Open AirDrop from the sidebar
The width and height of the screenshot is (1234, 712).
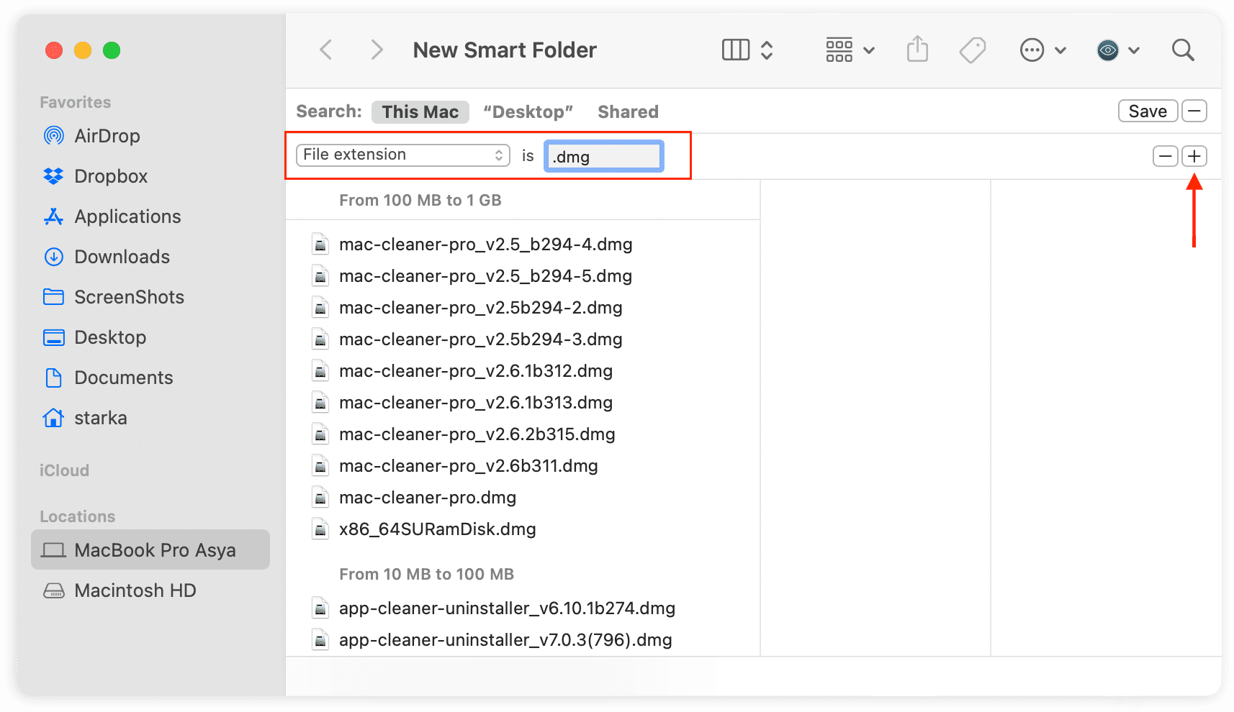(x=107, y=136)
